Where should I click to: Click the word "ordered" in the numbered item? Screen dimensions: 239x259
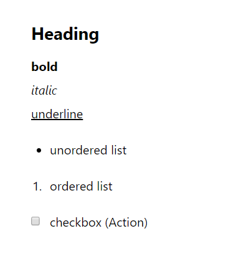pyautogui.click(x=72, y=186)
